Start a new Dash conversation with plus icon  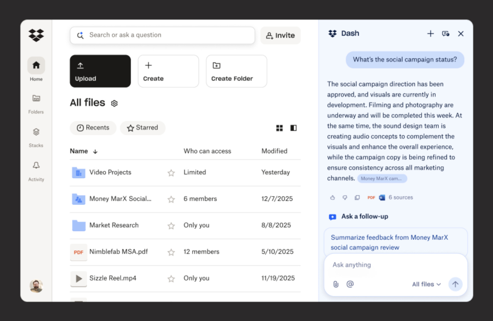[x=430, y=34]
